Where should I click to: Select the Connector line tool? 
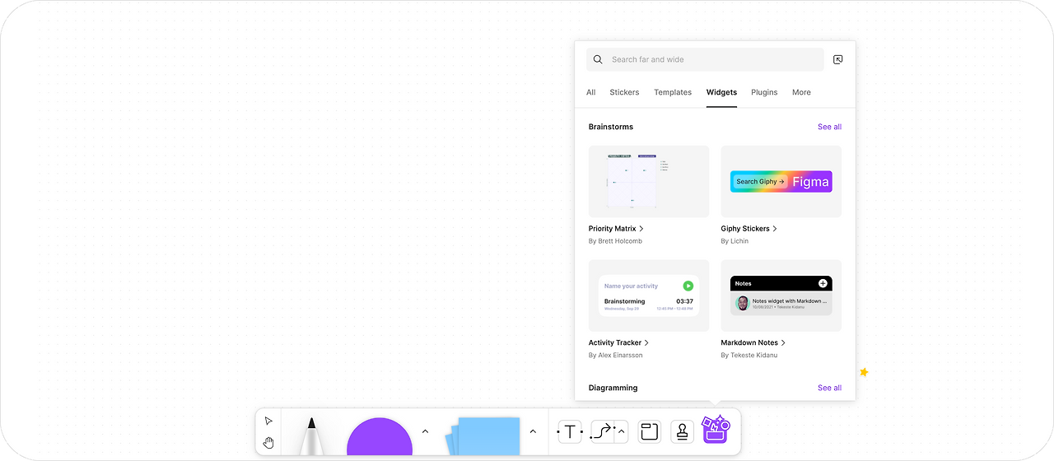[x=603, y=431]
